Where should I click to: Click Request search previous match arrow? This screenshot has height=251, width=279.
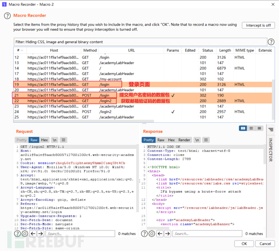coord(33,234)
